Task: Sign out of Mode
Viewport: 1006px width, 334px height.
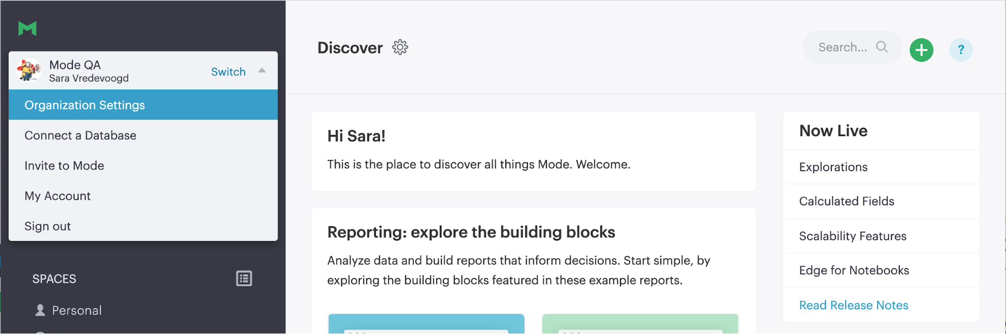Action: click(48, 227)
